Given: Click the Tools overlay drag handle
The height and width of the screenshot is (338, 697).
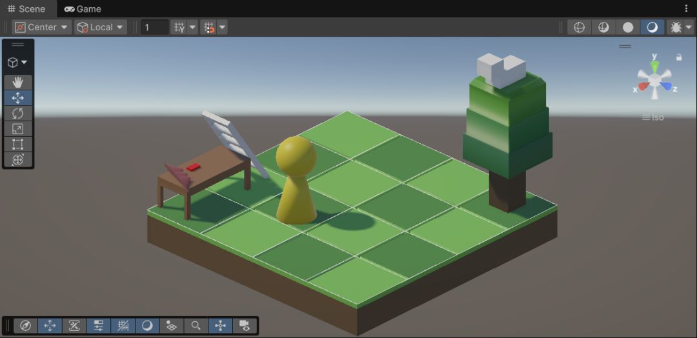Looking at the screenshot, I should point(18,45).
